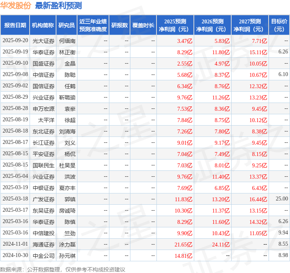
Task: Click date cell 2025-09-19
Action: (15, 52)
